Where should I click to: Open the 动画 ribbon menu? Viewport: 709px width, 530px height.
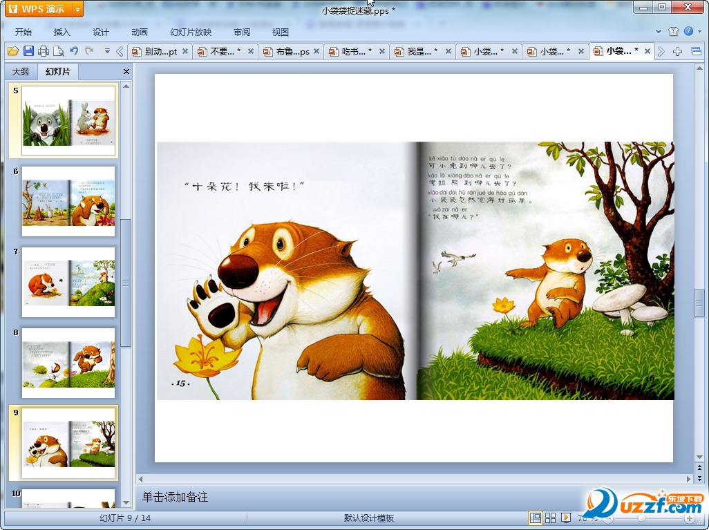[x=140, y=32]
